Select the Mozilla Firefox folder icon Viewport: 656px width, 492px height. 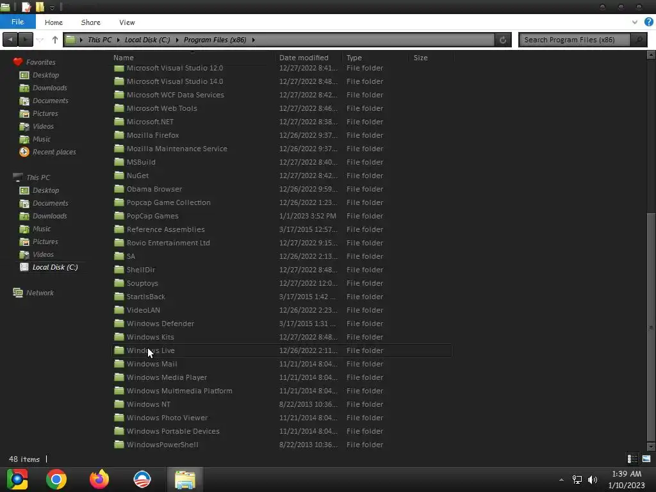pyautogui.click(x=119, y=135)
